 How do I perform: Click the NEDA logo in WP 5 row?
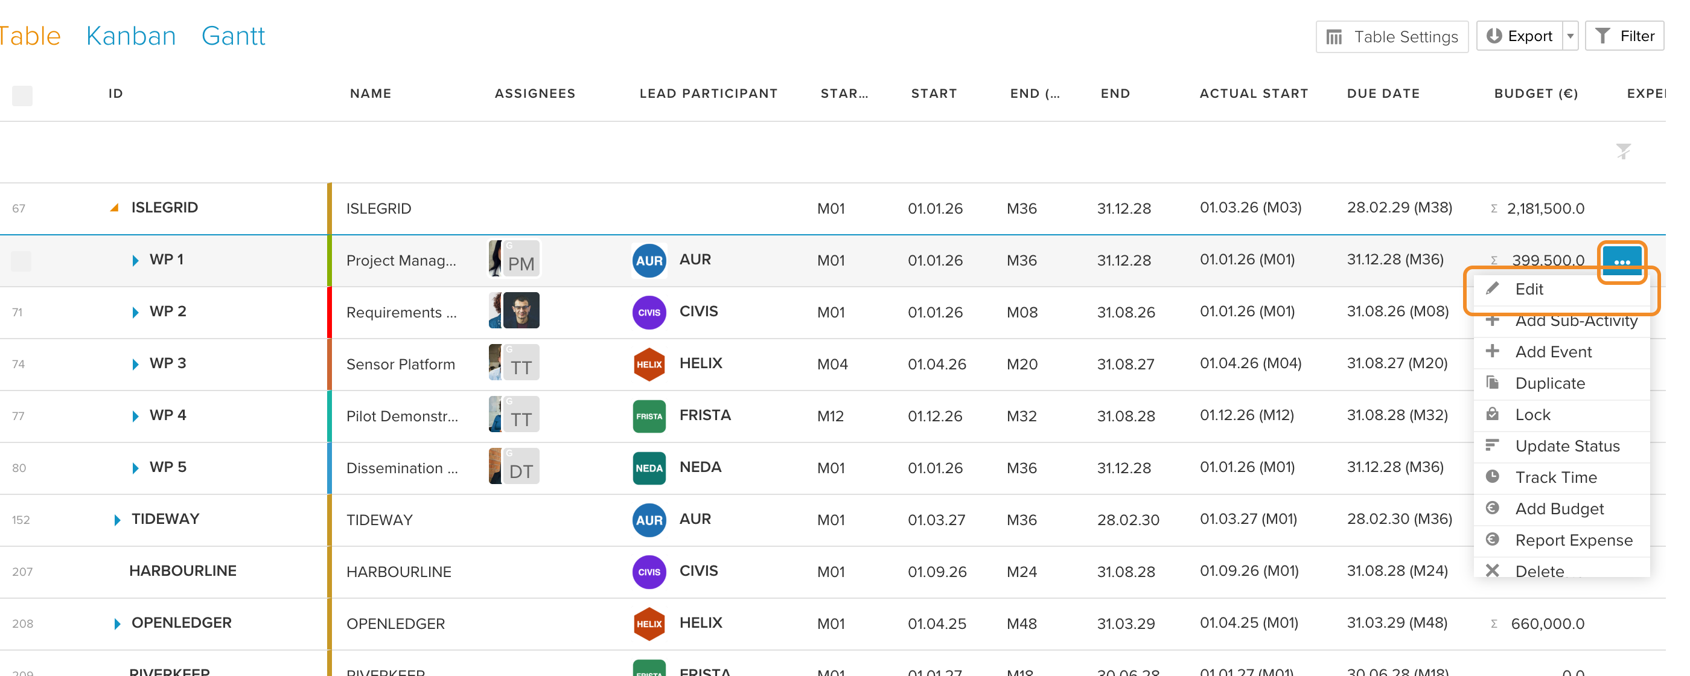pos(649,468)
